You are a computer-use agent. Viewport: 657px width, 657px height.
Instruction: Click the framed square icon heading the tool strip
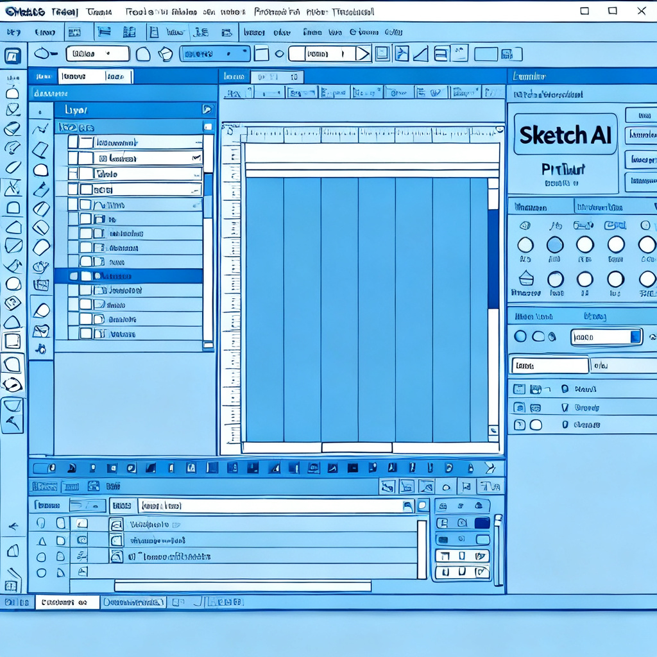[x=13, y=55]
